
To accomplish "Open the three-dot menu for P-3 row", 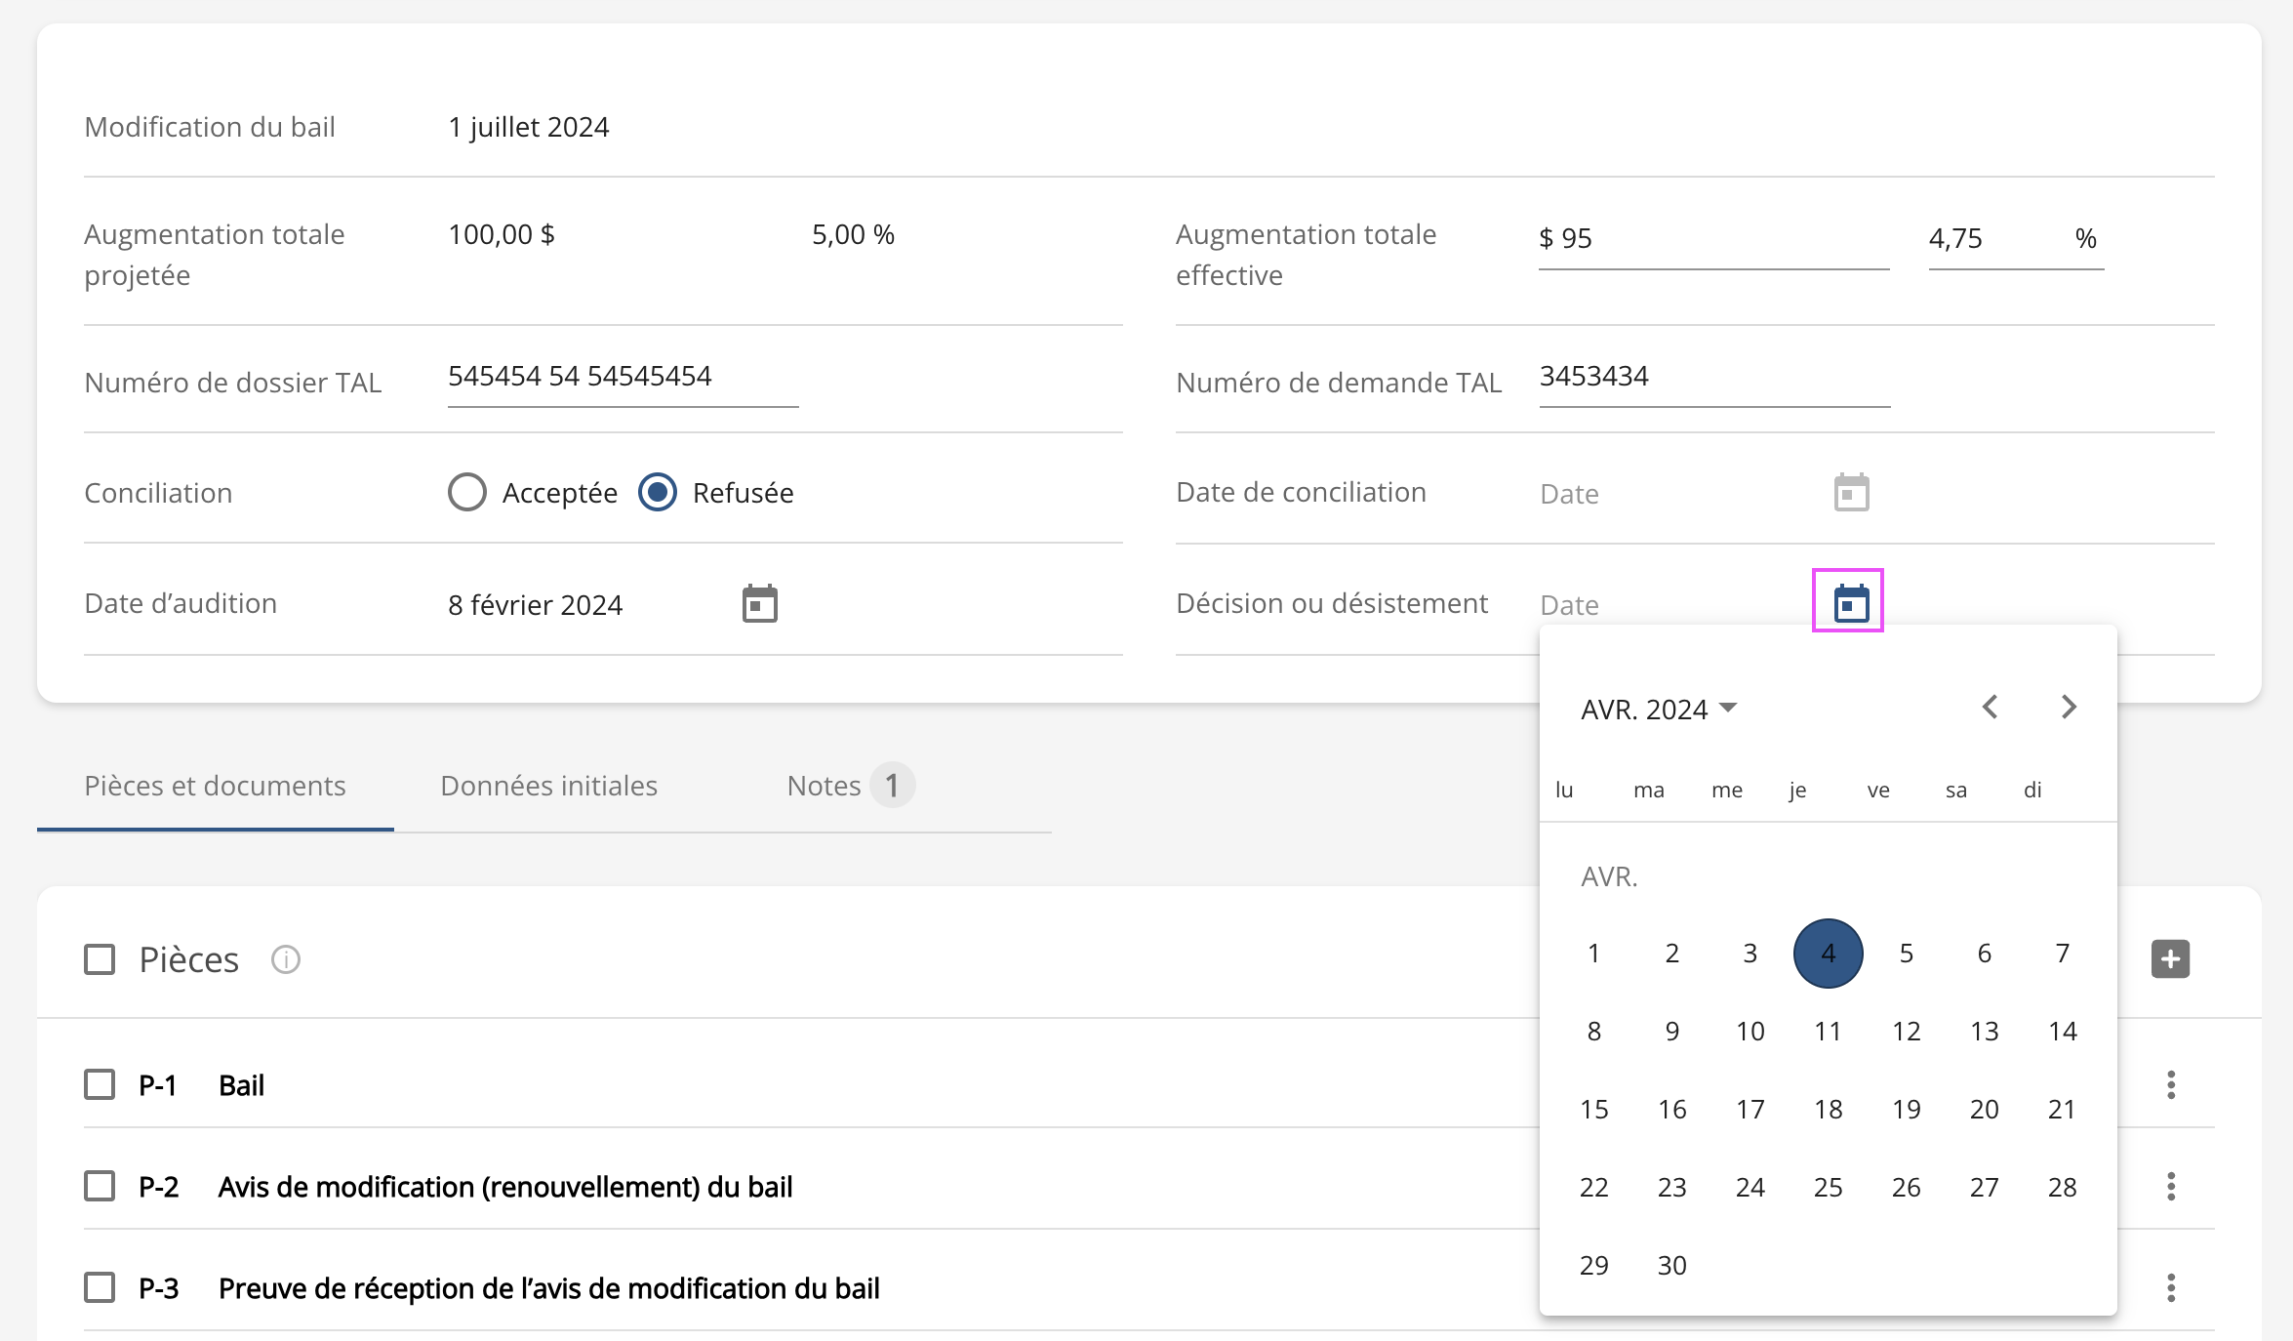I will (x=2170, y=1287).
